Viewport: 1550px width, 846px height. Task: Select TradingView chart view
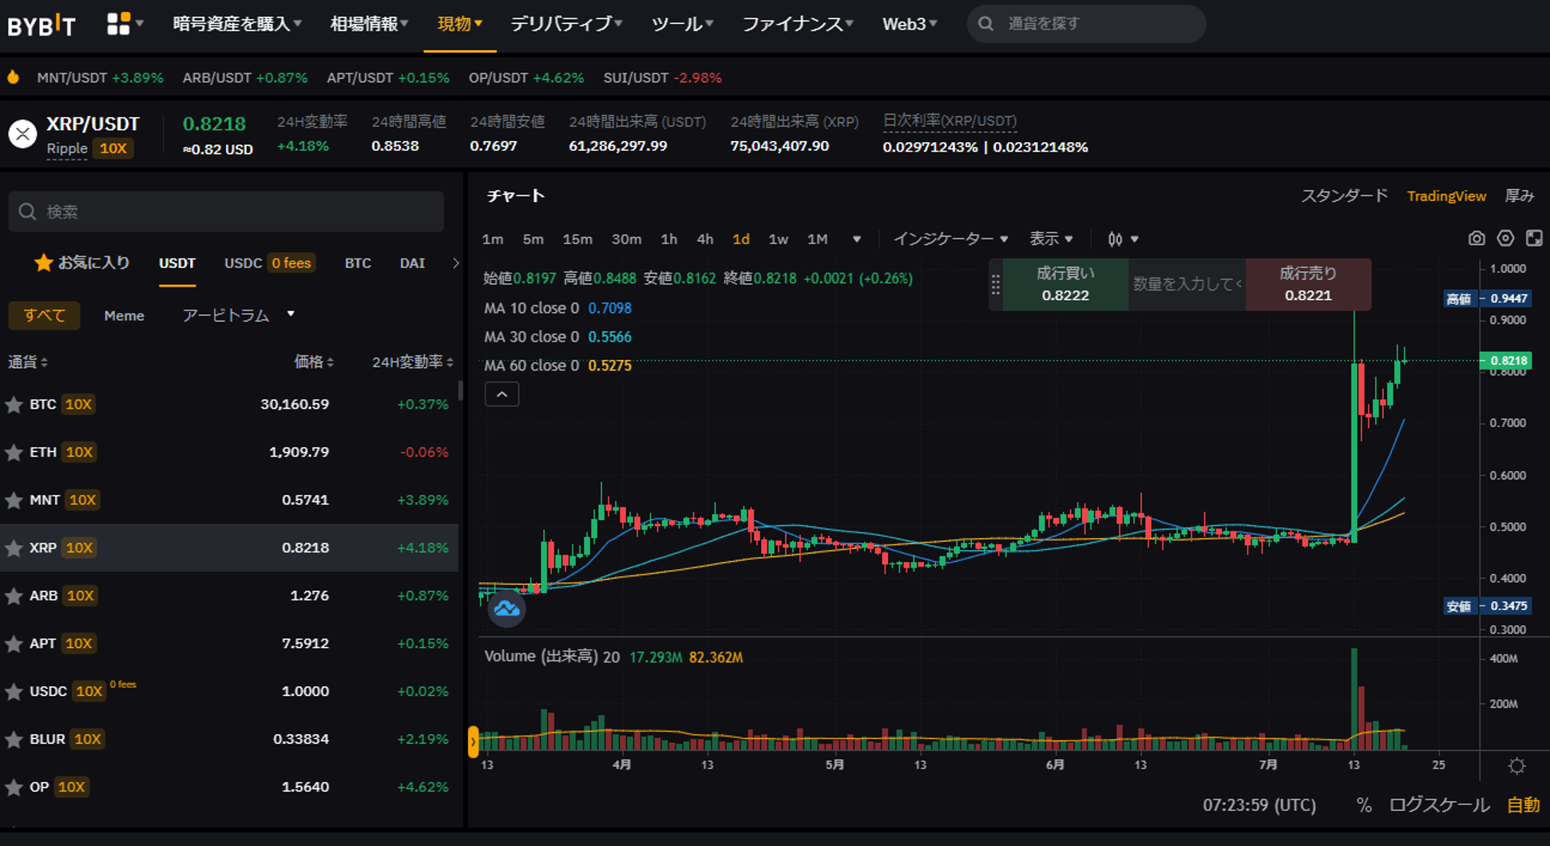(1446, 196)
